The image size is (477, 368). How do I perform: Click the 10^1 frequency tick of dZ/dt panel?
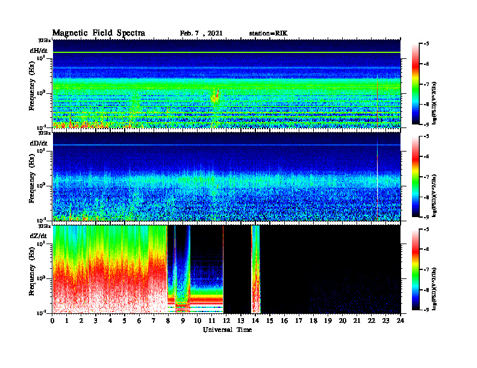tap(42, 243)
